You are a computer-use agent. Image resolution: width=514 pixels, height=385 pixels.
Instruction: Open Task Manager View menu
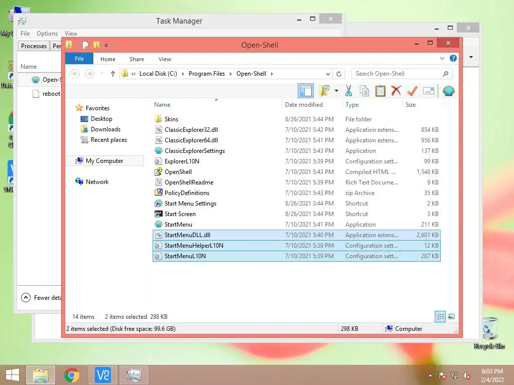pos(71,34)
